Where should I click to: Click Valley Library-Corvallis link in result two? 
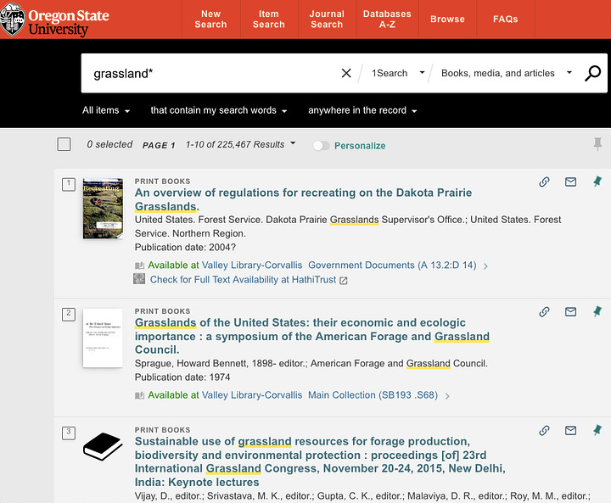click(x=252, y=395)
